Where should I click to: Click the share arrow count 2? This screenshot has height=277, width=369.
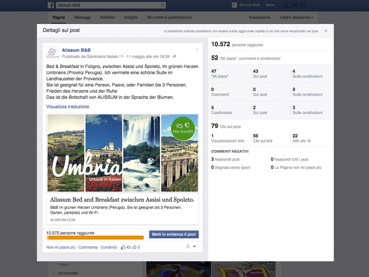click(x=136, y=247)
